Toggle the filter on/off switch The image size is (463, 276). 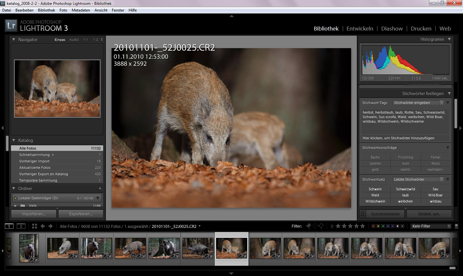point(456,226)
